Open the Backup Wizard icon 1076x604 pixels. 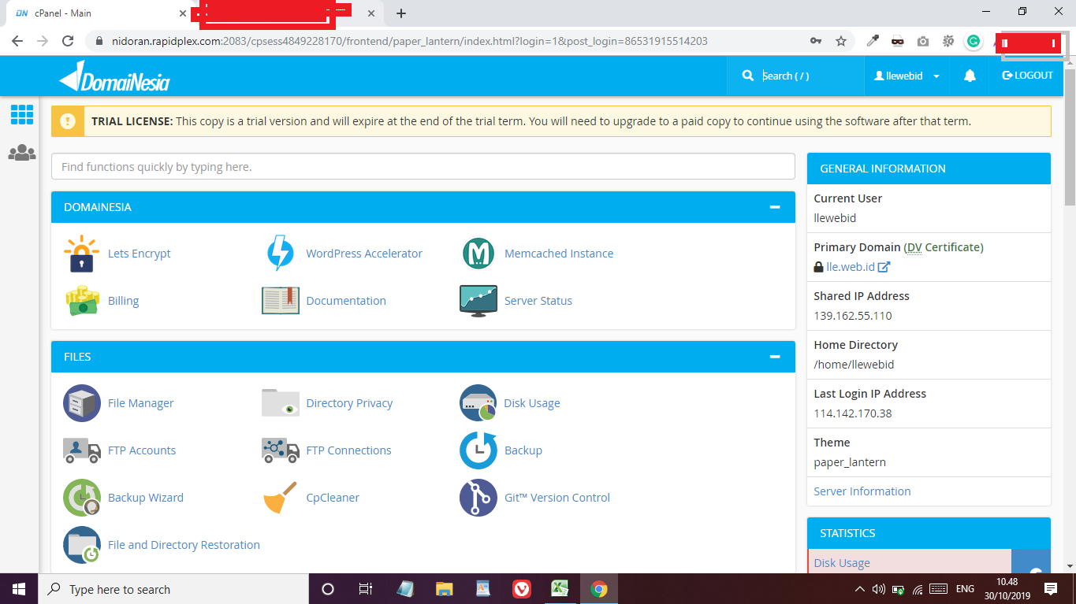point(82,498)
